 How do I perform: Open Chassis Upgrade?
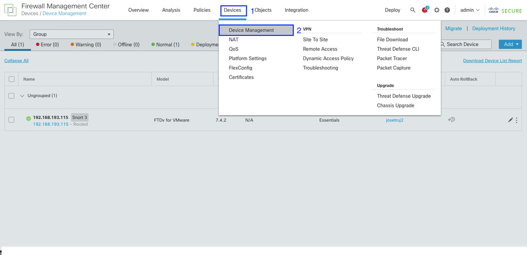pos(396,105)
